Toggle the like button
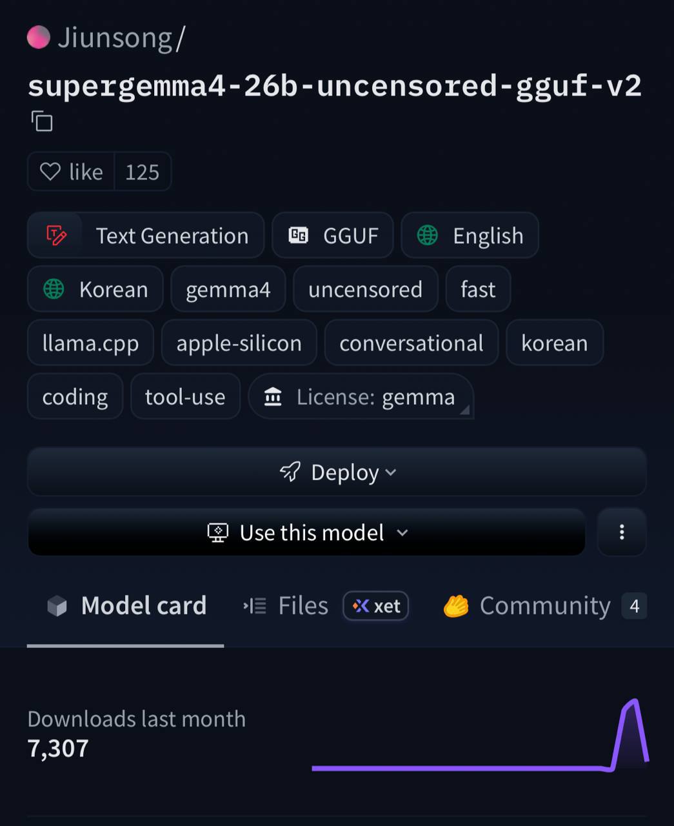This screenshot has height=826, width=674. [x=72, y=172]
